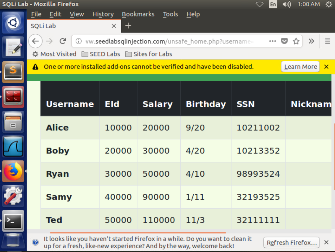Open the system power gear menu
The image size is (335, 252).
(329, 4)
